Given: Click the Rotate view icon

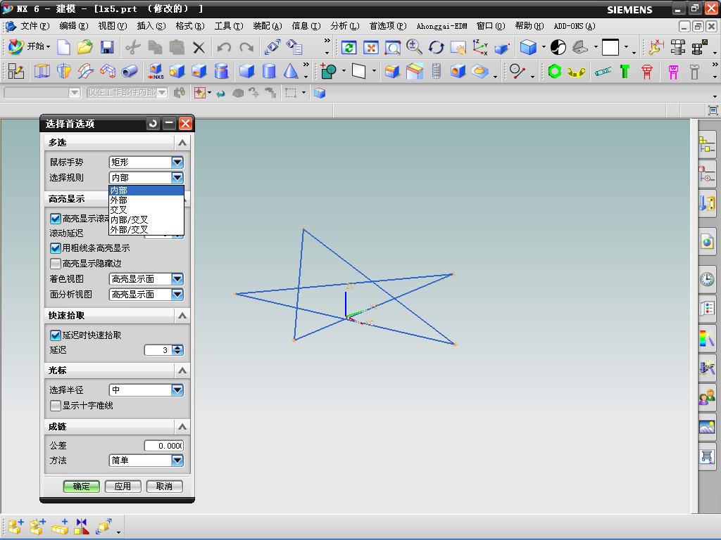Looking at the screenshot, I should [436, 47].
